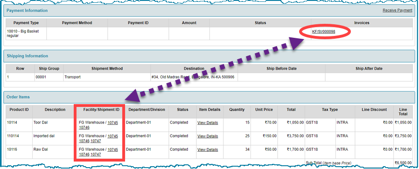The height and width of the screenshot is (169, 419).
Task: Click the Destination column header
Action: 194,69
